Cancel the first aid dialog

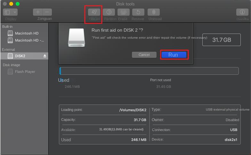(x=144, y=55)
